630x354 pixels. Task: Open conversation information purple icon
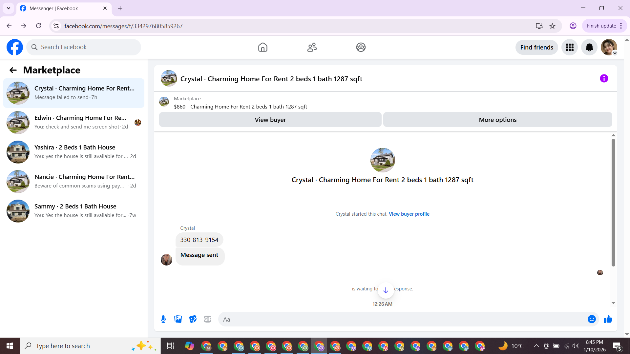pos(604,79)
